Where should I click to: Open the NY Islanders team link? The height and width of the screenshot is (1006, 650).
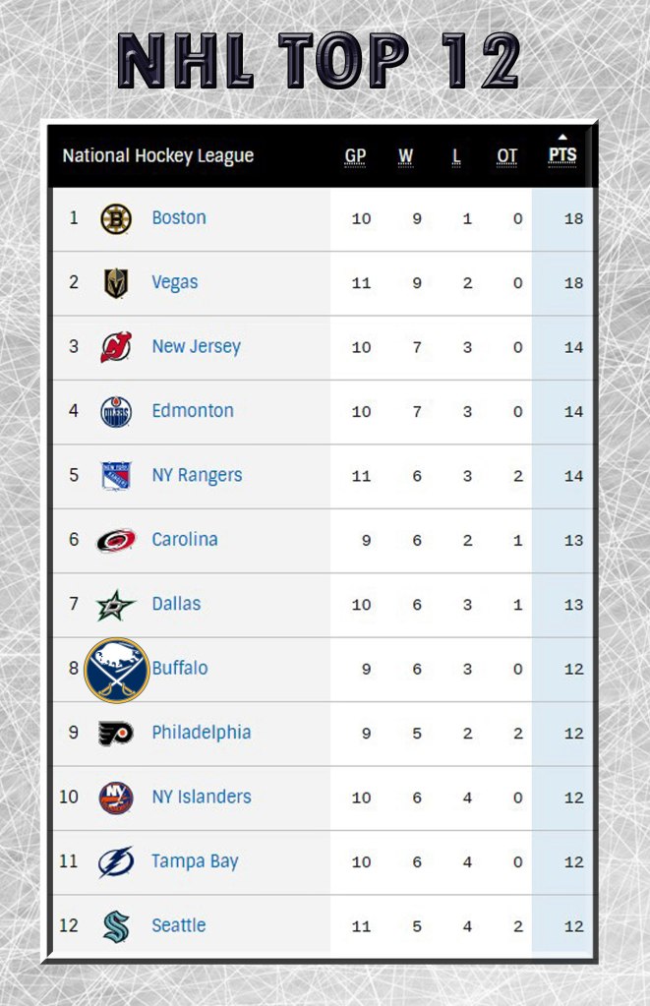pyautogui.click(x=202, y=797)
